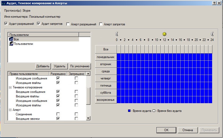
Task: Click the 'Добавить' button
Action: pos(43,66)
